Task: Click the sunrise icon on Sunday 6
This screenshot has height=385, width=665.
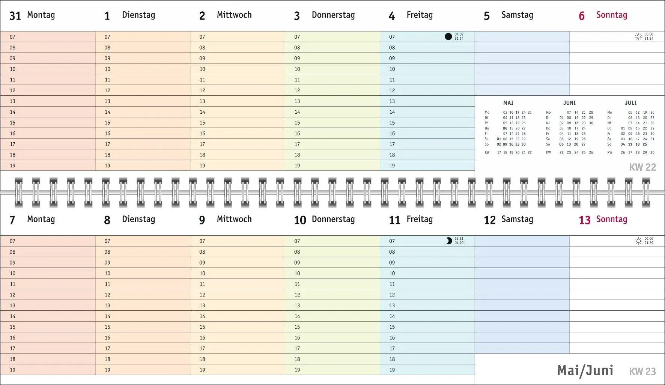Action: tap(638, 36)
